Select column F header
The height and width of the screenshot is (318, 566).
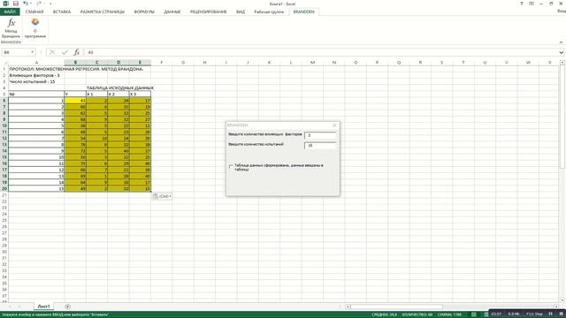pyautogui.click(x=161, y=63)
